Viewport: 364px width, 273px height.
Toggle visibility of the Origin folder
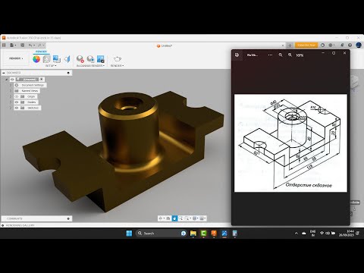pos(17,96)
